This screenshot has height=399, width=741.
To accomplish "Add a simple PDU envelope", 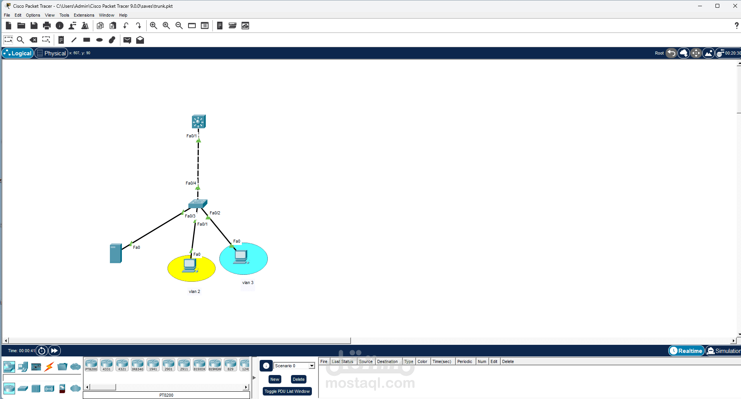I will 127,40.
